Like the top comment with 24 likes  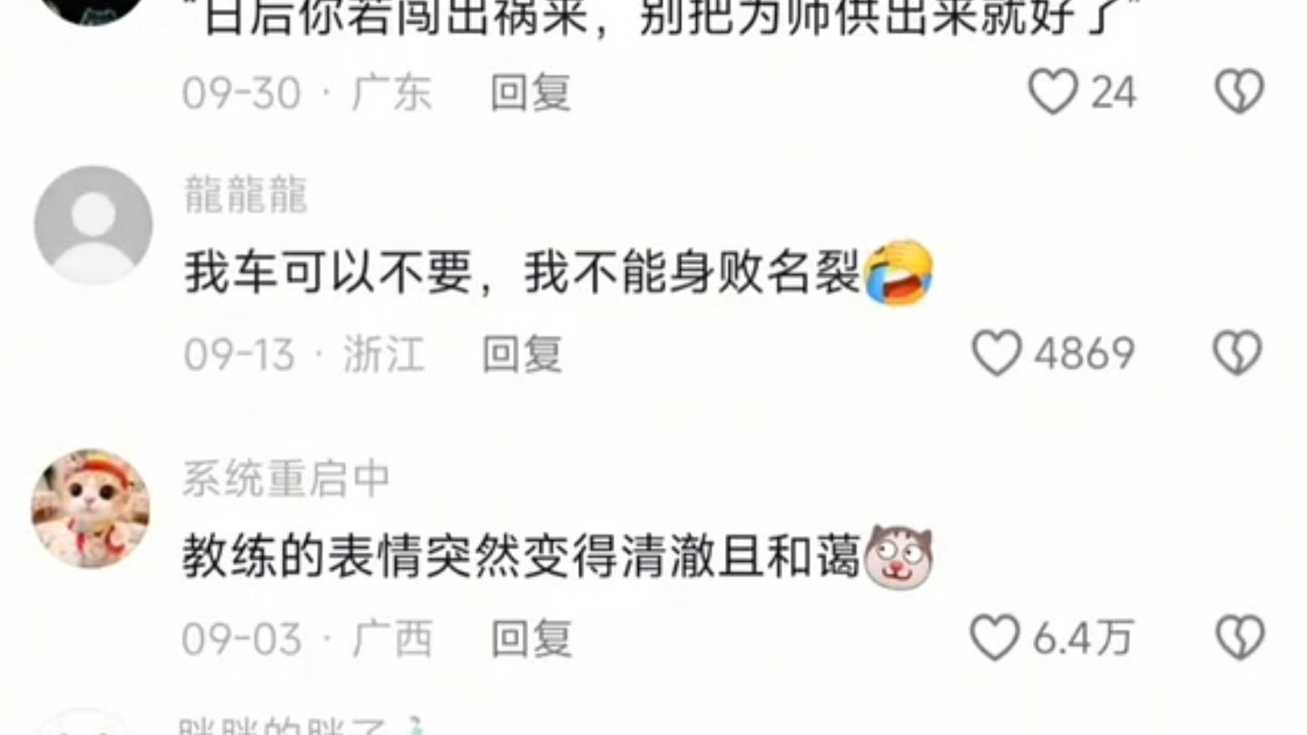1052,92
